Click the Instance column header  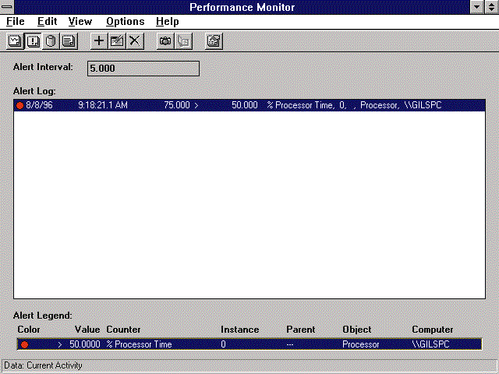240,330
